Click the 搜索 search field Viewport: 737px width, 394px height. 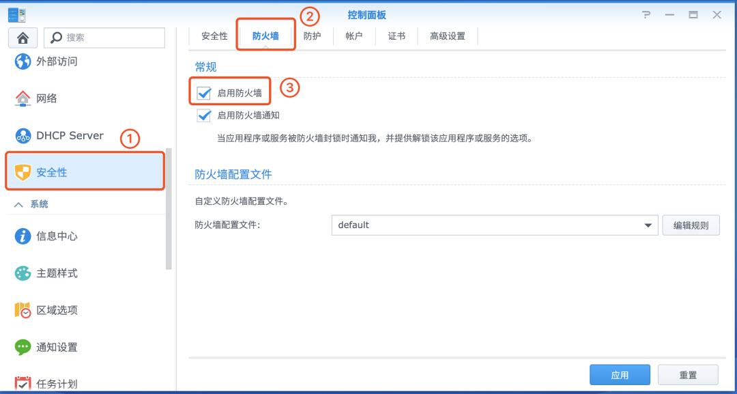tap(102, 38)
